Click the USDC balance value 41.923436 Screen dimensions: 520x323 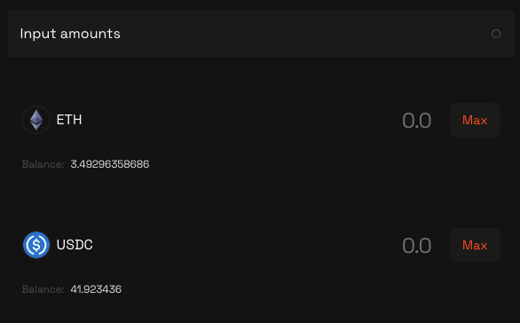click(x=96, y=289)
